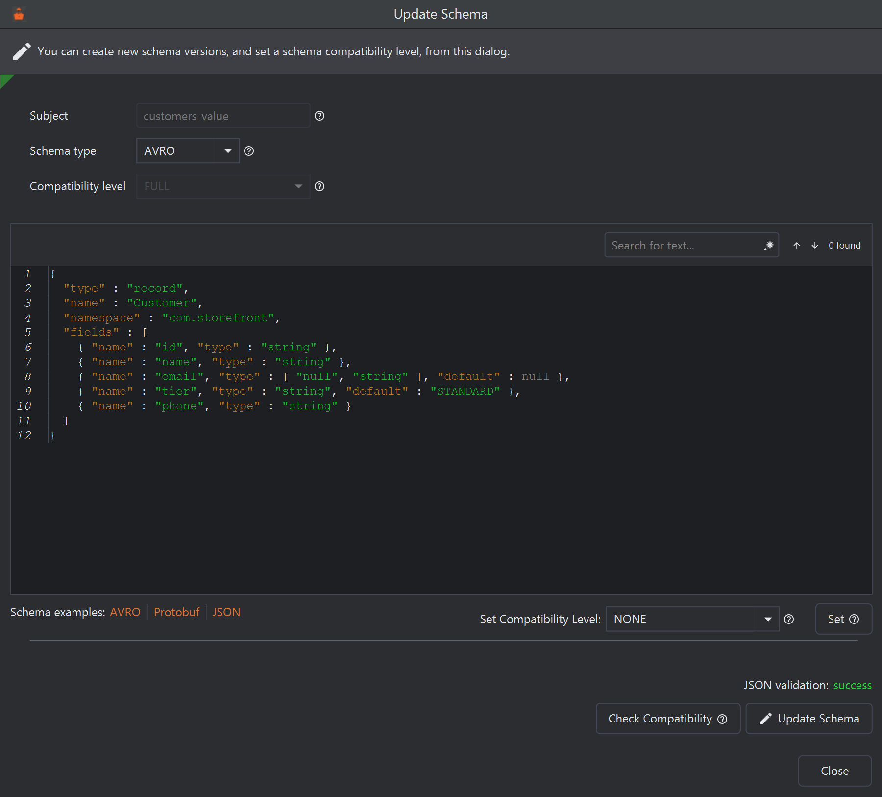Click the "Customer" name value in editor
Screen dimensions: 882x797
(162, 303)
